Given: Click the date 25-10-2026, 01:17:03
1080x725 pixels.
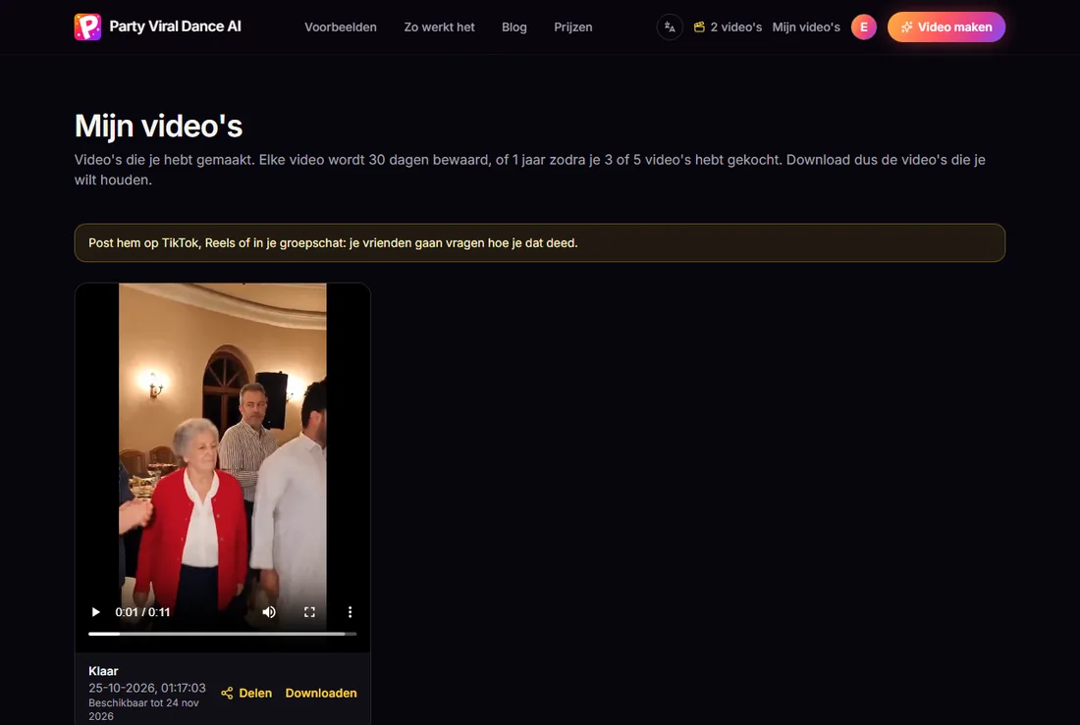Looking at the screenshot, I should 146,688.
